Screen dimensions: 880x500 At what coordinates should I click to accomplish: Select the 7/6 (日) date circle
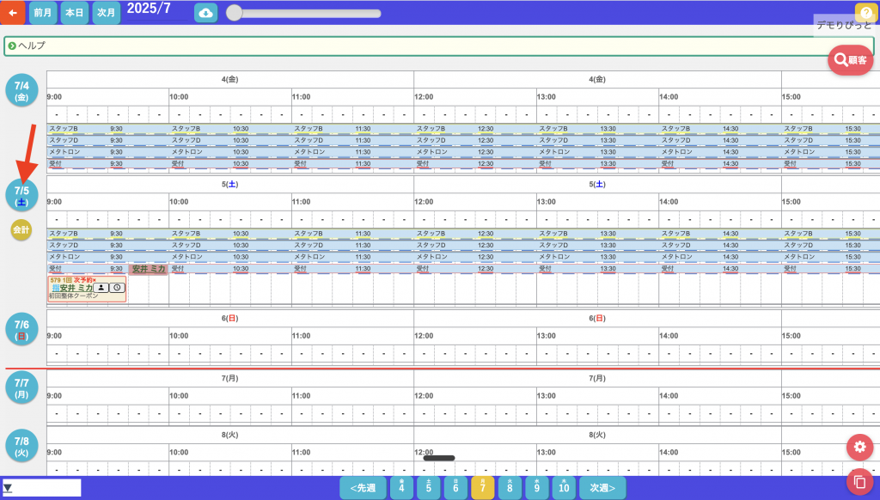pyautogui.click(x=21, y=329)
